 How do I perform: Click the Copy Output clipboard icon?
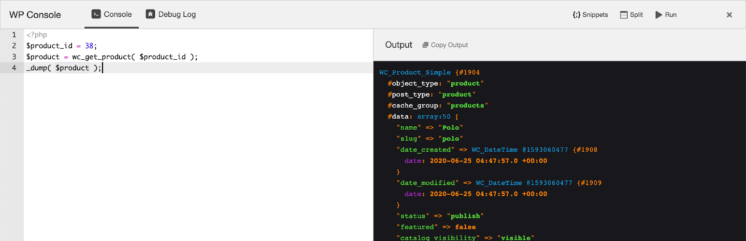(x=425, y=45)
